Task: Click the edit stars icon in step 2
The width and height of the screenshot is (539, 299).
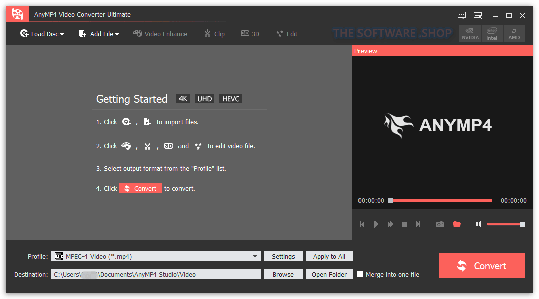Action: tap(198, 146)
